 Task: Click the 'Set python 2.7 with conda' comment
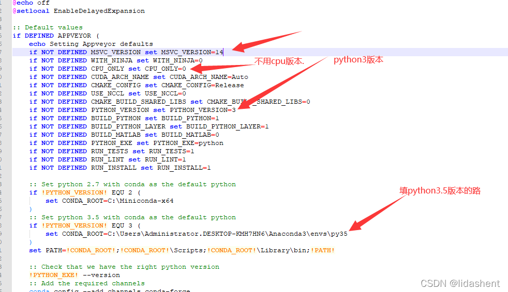coord(132,185)
